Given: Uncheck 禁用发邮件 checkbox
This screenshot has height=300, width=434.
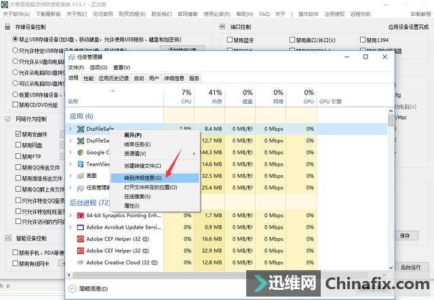Looking at the screenshot, I should coord(18,134).
